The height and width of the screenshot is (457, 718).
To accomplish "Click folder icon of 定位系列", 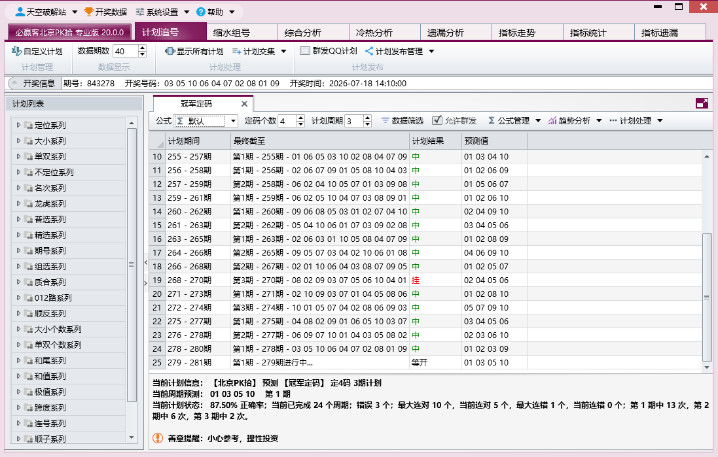I will [x=28, y=126].
